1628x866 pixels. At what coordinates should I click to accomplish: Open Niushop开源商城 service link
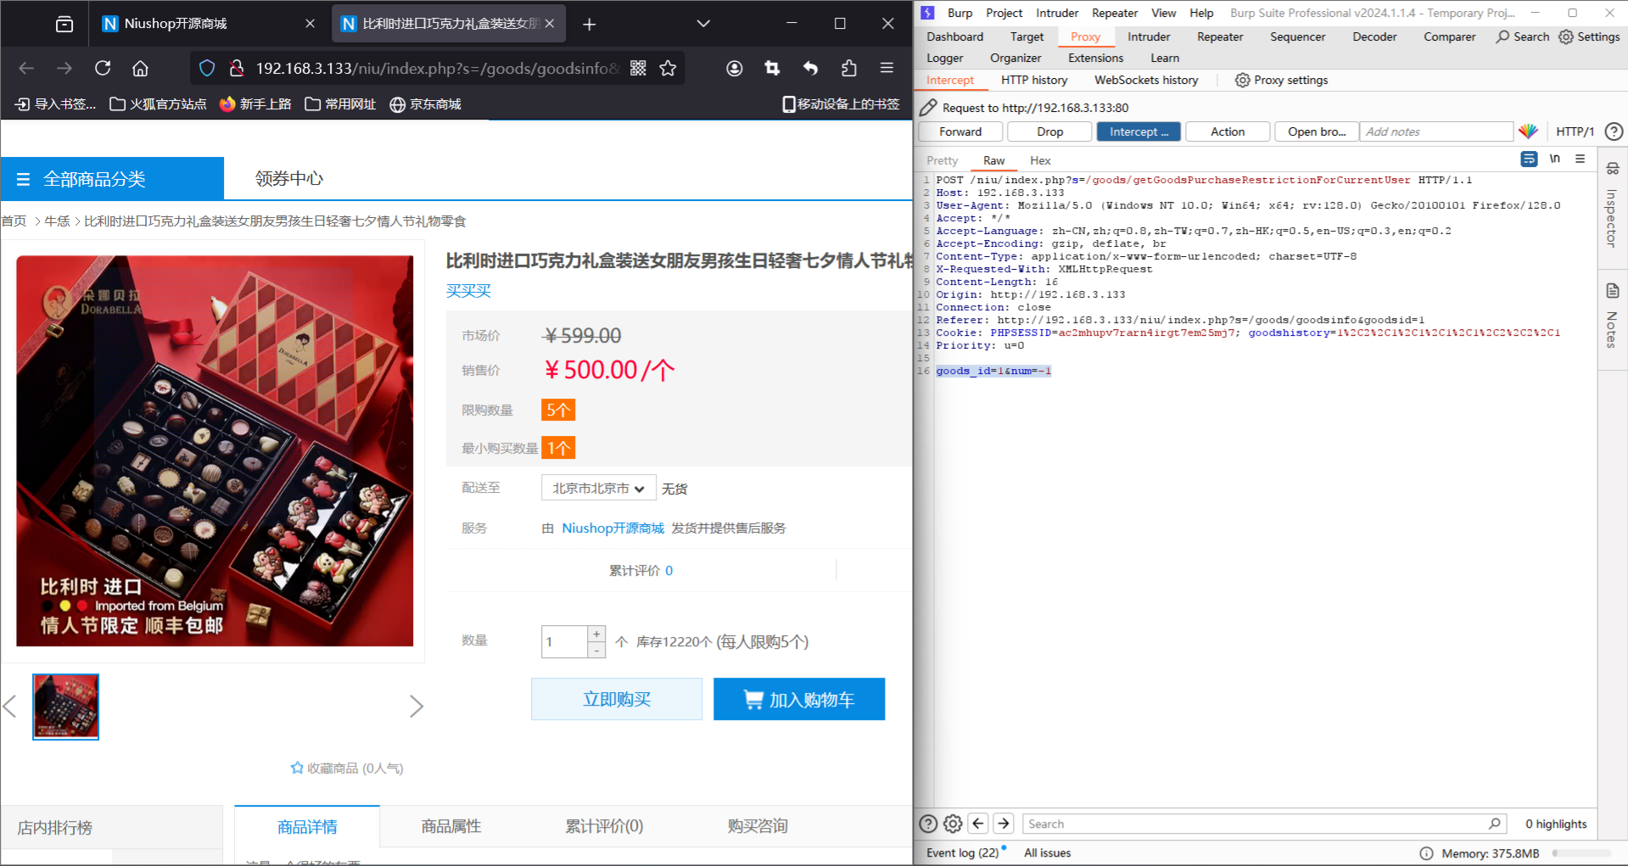click(x=613, y=528)
